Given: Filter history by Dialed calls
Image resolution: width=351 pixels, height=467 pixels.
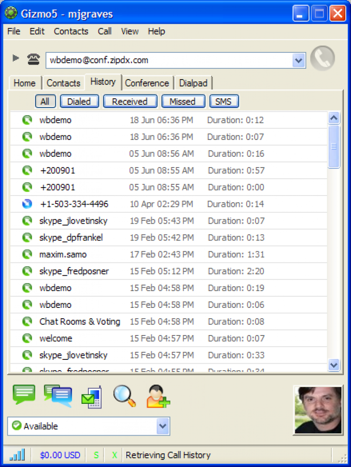Looking at the screenshot, I should (79, 101).
